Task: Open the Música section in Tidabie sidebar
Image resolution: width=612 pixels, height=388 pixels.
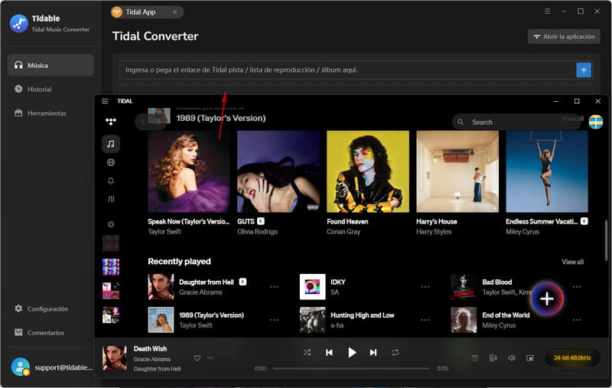Action: click(x=50, y=65)
